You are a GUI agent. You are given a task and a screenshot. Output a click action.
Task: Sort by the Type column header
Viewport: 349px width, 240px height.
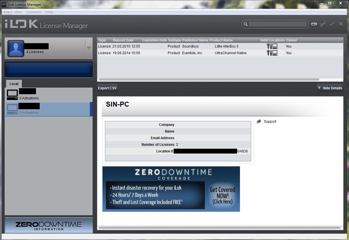coord(102,40)
